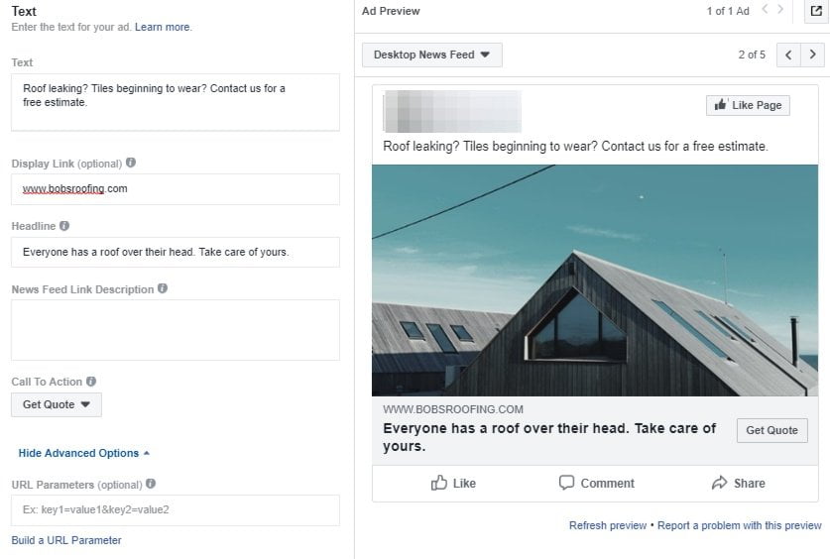Screen dimensions: 830x559
Task: Click info icon beside URL Parameters label
Action: click(151, 484)
